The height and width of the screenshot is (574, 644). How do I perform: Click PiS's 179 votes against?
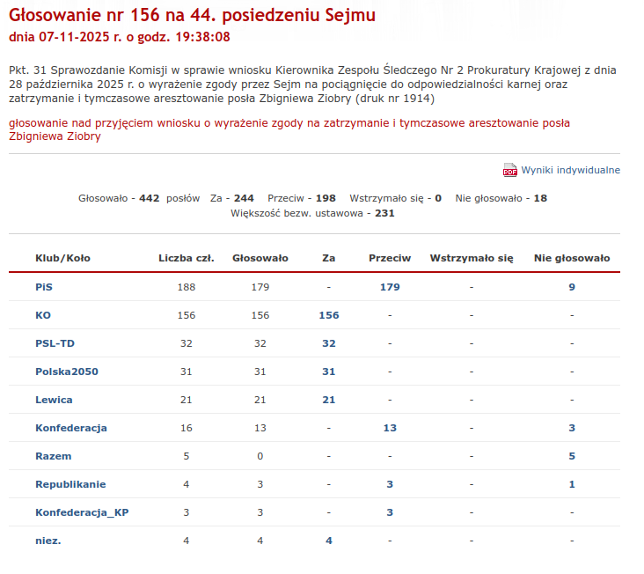[x=390, y=287]
